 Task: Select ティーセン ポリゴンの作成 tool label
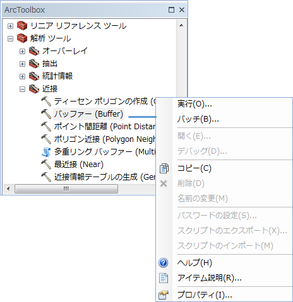105,102
